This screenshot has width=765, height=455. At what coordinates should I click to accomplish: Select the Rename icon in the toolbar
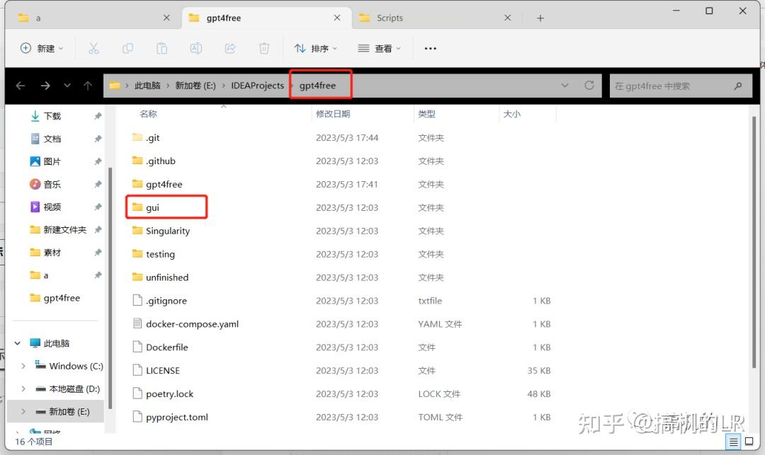(x=195, y=48)
